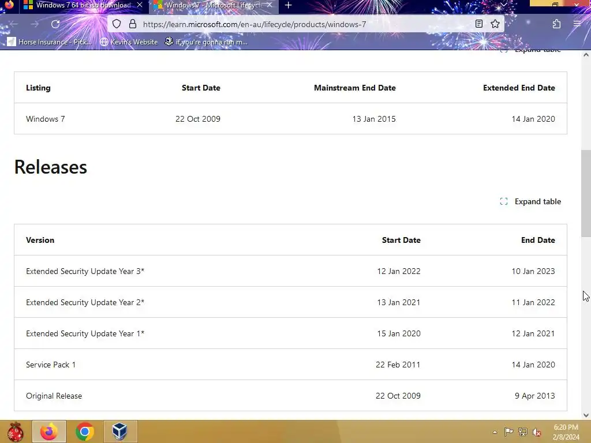Click the expand table bracket icon near Releases
591x443 pixels.
[504, 201]
